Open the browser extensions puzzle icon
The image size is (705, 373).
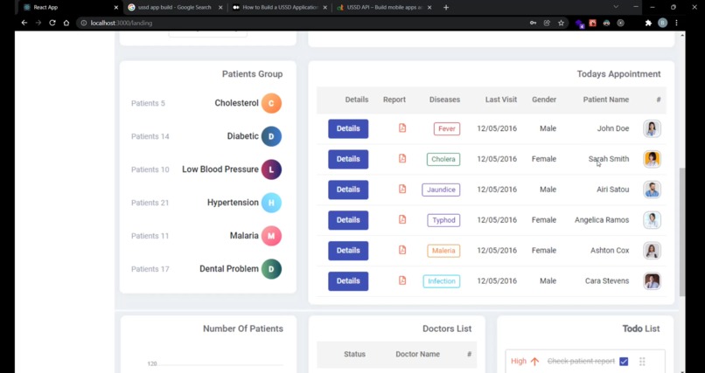pyautogui.click(x=648, y=23)
